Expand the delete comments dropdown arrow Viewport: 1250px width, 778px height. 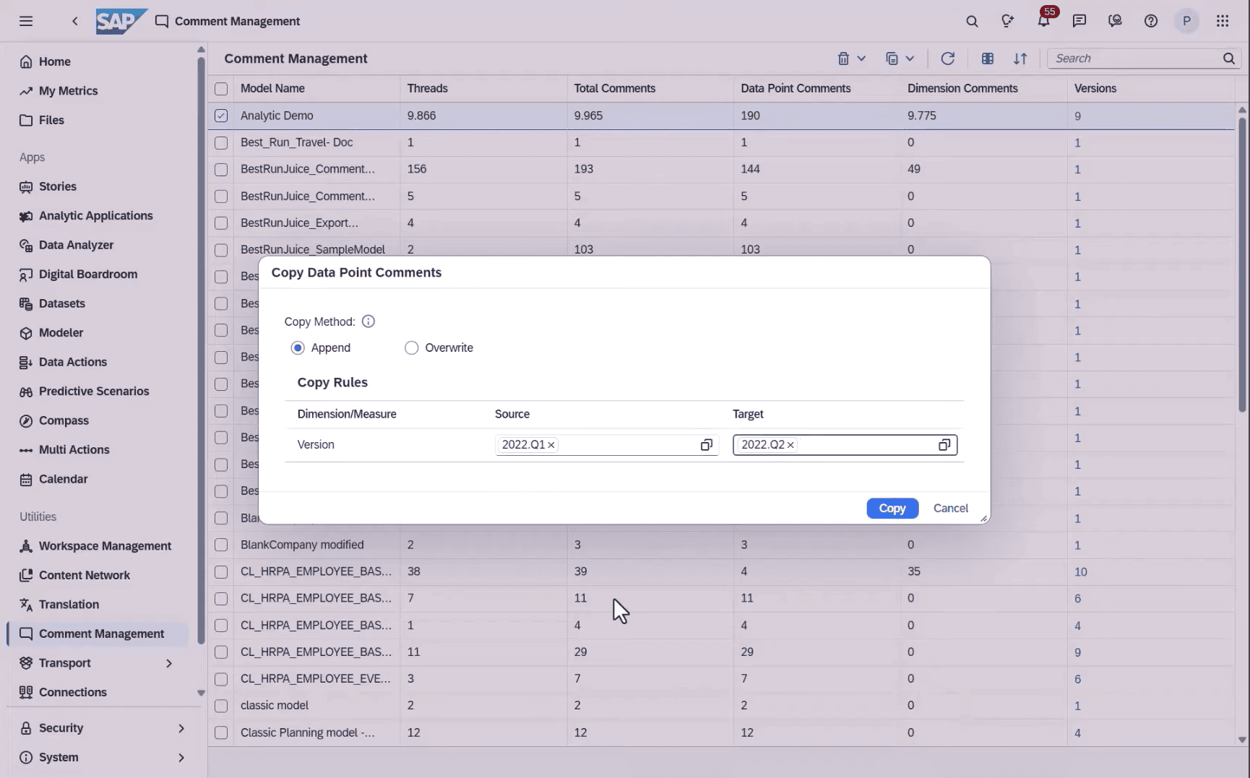(x=861, y=59)
